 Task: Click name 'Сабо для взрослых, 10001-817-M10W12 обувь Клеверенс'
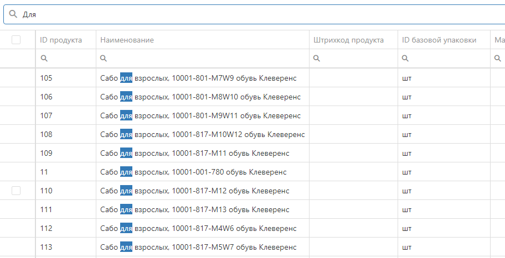click(x=203, y=134)
